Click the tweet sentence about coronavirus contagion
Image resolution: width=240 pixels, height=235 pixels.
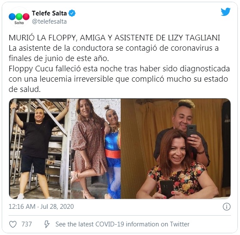pyautogui.click(x=114, y=53)
